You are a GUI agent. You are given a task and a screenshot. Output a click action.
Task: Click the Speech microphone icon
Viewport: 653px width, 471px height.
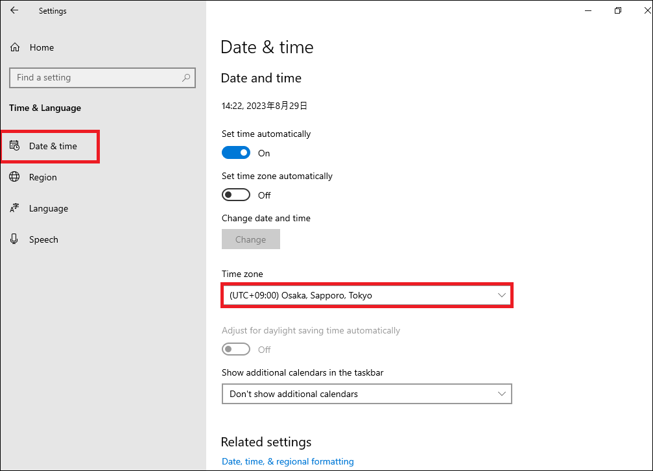coord(14,239)
